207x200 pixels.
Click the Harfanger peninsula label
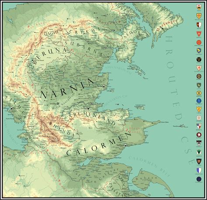tap(167, 25)
